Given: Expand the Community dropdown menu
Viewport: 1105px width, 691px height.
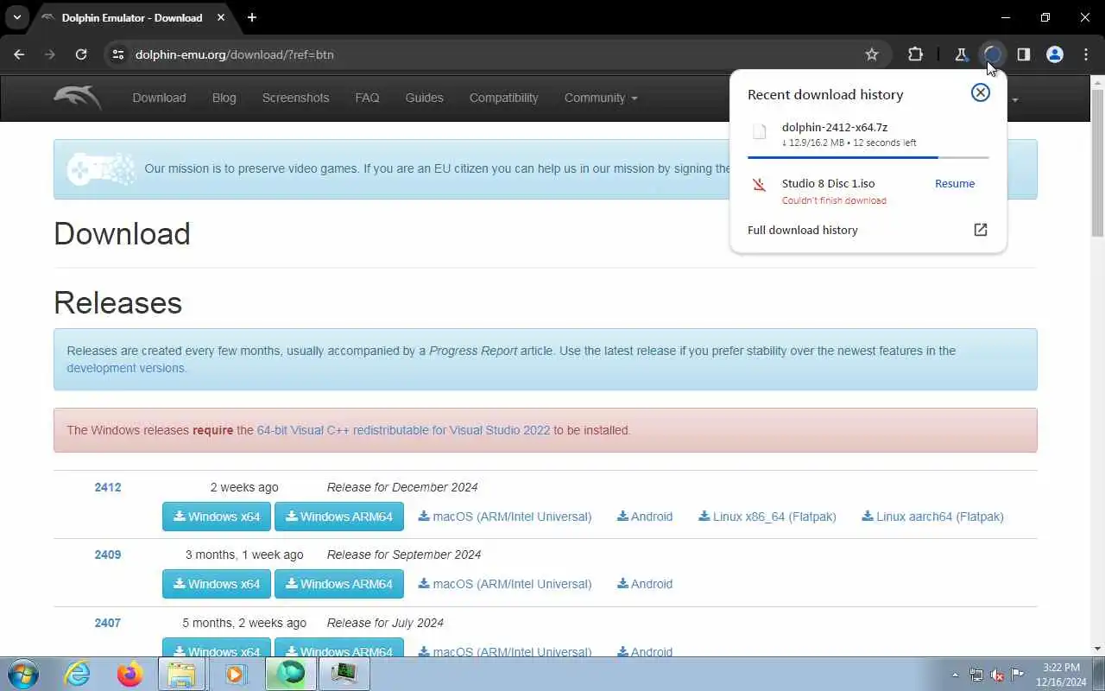Looking at the screenshot, I should (601, 98).
